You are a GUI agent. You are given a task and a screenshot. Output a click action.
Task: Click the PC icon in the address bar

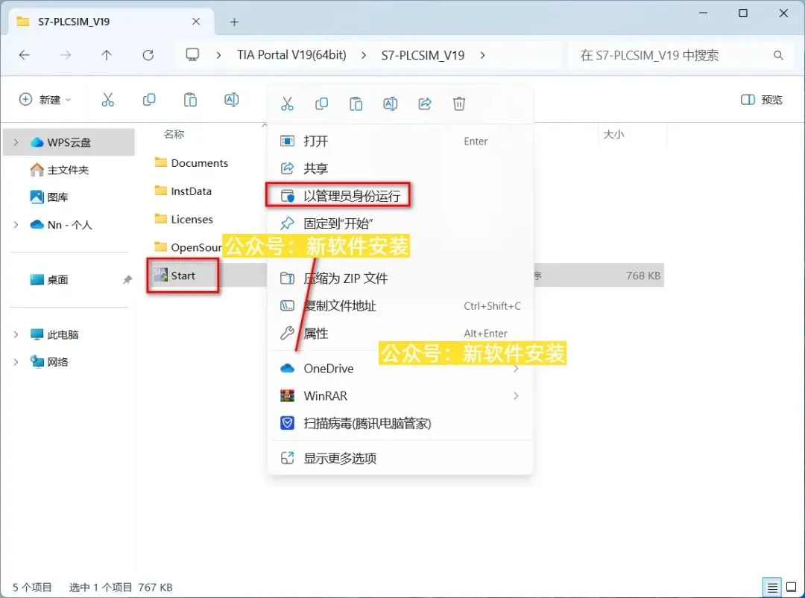coord(192,54)
